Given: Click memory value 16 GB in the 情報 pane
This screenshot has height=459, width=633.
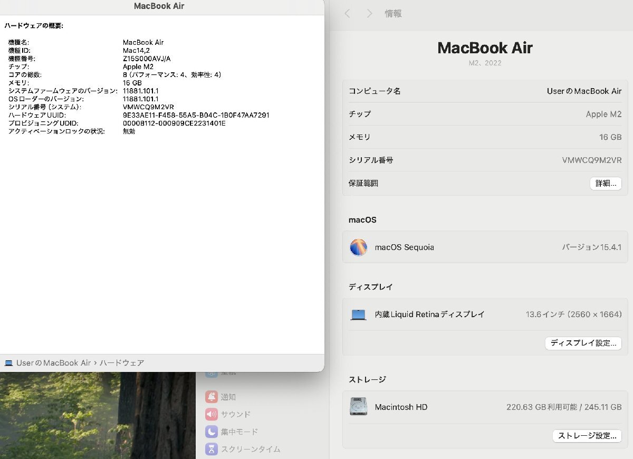Looking at the screenshot, I should point(610,137).
